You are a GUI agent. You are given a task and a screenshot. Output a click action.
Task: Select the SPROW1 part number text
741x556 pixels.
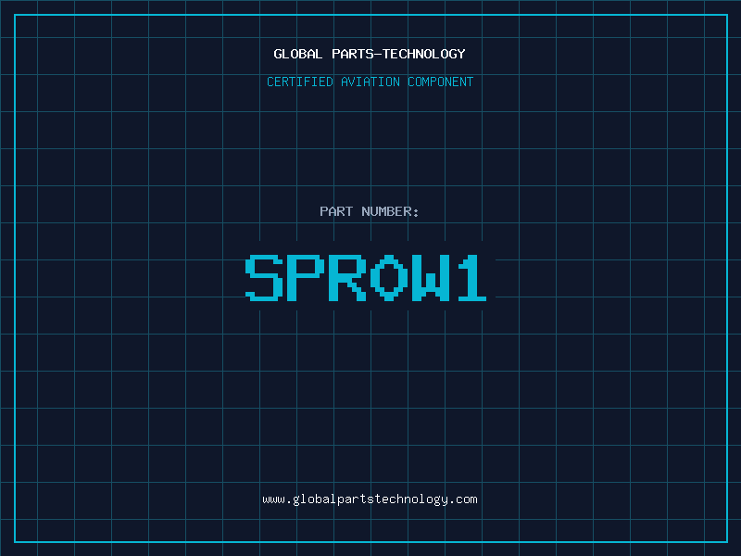pyautogui.click(x=366, y=278)
